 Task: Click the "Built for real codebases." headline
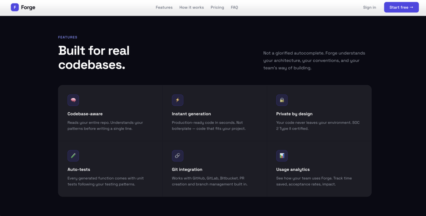click(x=94, y=58)
